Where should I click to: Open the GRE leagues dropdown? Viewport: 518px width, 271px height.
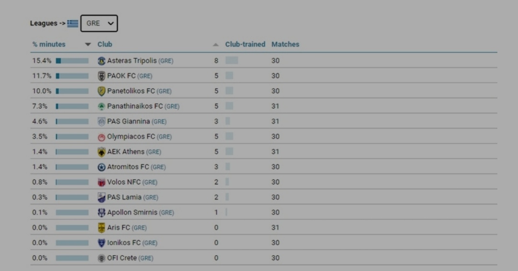[x=99, y=23]
